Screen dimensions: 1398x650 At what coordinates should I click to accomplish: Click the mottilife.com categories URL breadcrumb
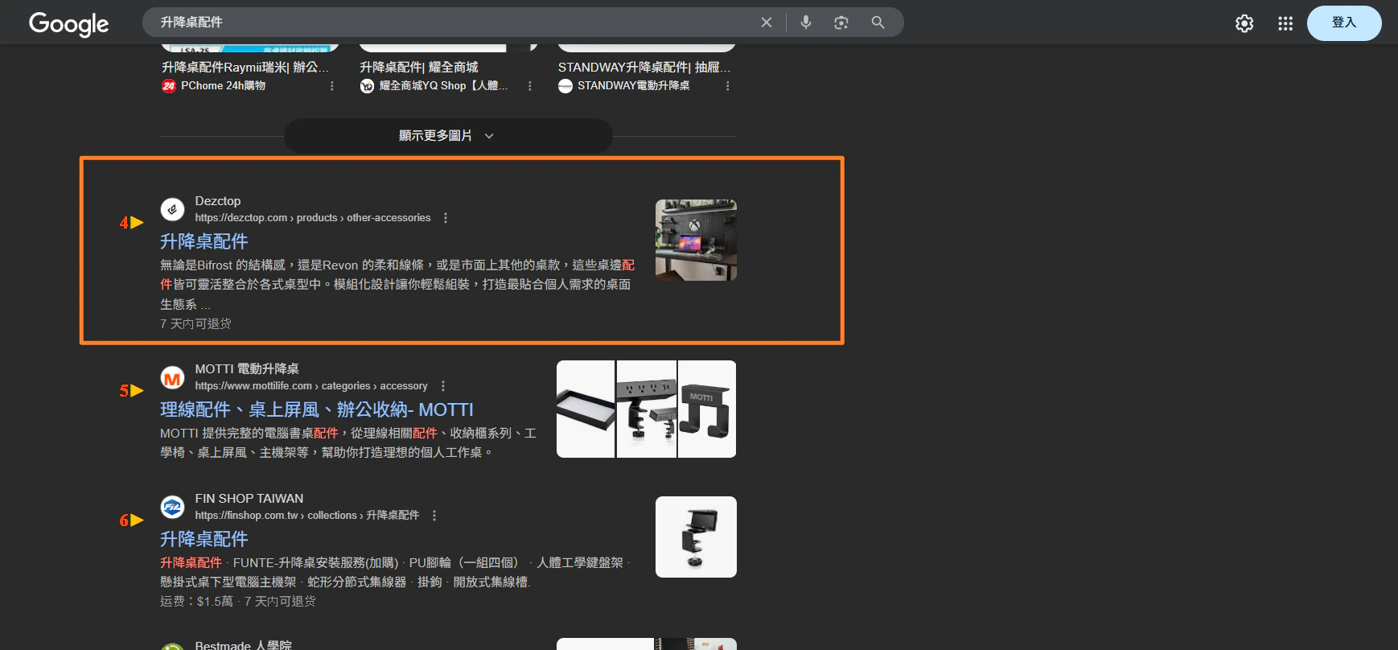[311, 386]
